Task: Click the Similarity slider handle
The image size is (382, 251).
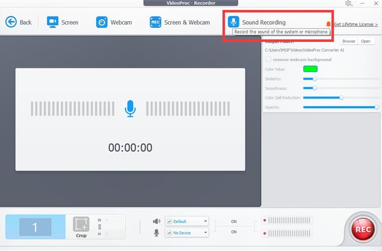Action: click(315, 79)
